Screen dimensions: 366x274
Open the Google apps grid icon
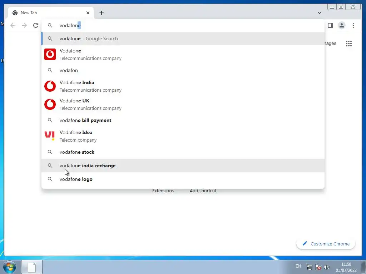349,43
